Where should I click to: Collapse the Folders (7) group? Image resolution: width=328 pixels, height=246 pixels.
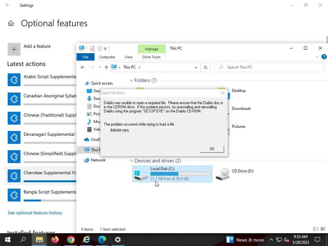pyautogui.click(x=131, y=80)
